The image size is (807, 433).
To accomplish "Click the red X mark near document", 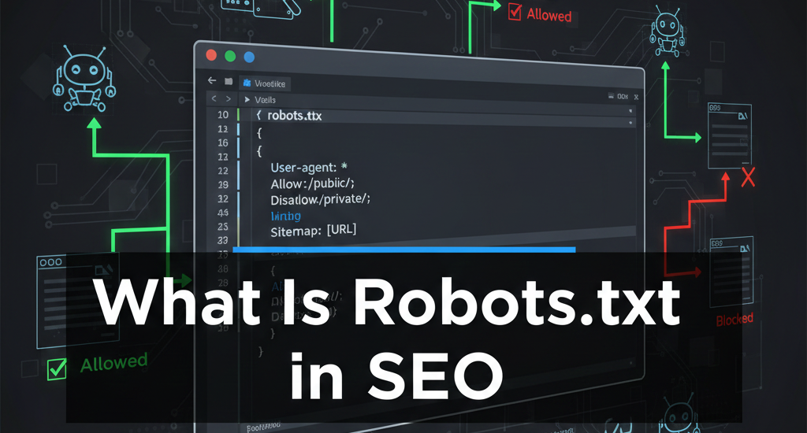I will click(748, 177).
